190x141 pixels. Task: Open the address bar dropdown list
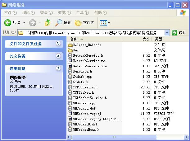pos(167,33)
